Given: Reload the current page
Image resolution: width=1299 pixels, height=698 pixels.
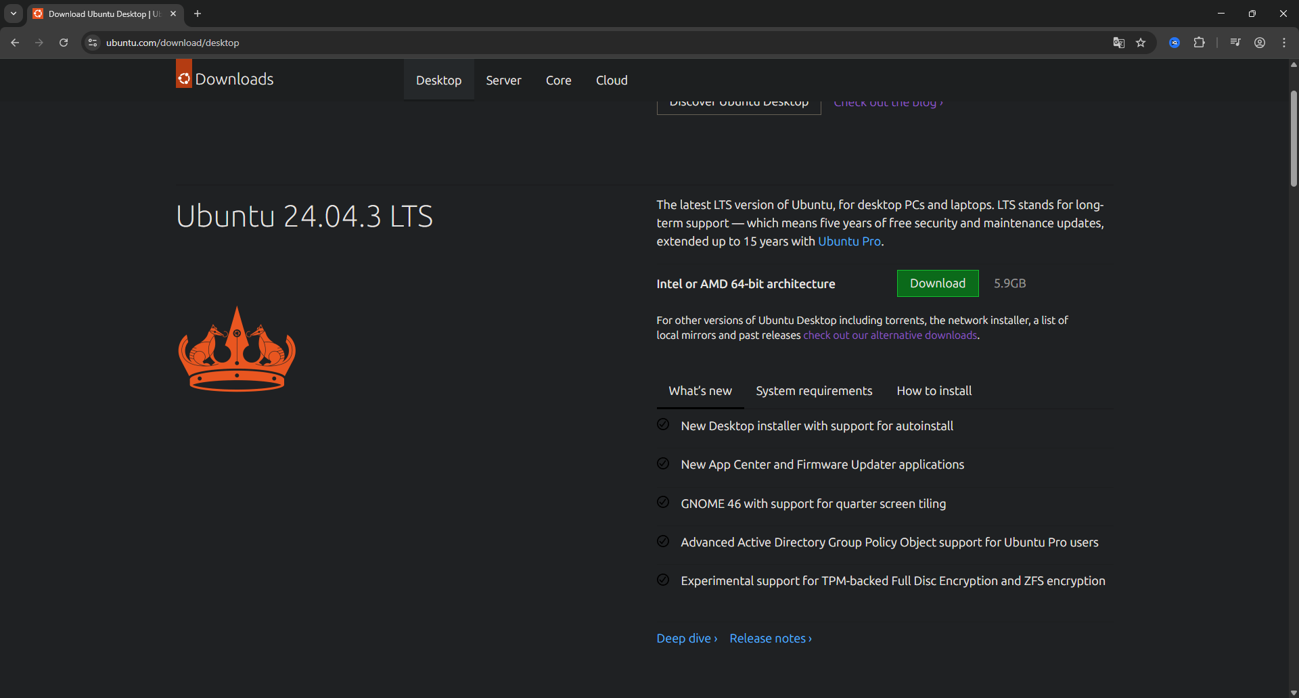Looking at the screenshot, I should (x=63, y=42).
